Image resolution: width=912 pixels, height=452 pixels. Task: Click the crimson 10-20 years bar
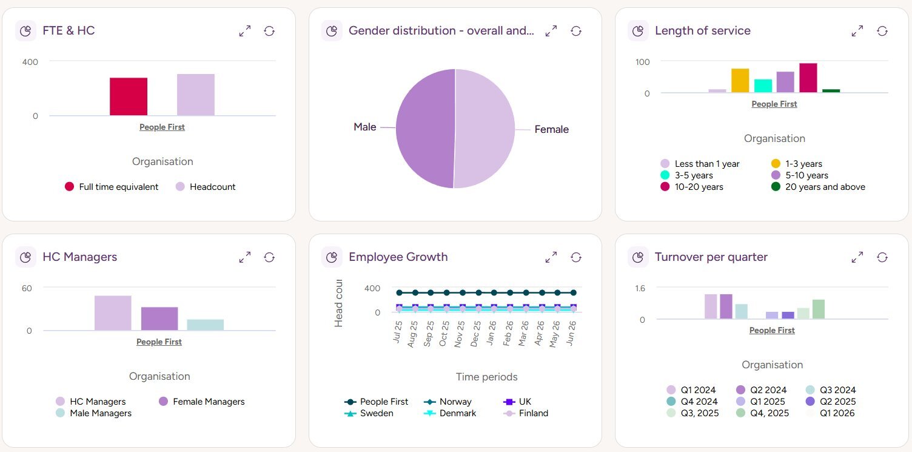pyautogui.click(x=808, y=78)
